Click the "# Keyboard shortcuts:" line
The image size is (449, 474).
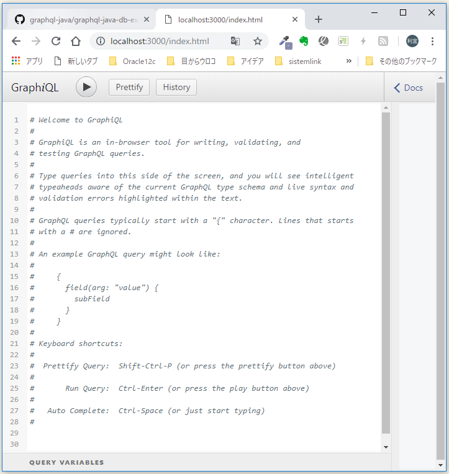click(76, 344)
